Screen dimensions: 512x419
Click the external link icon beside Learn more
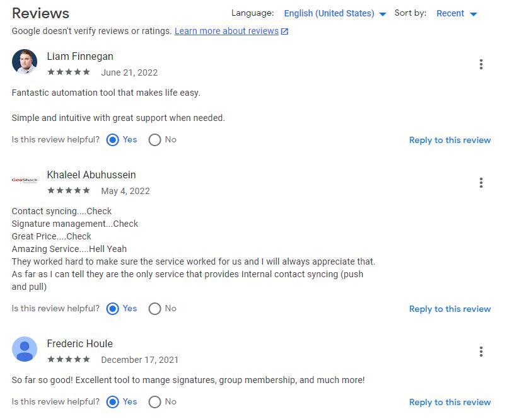(x=284, y=32)
